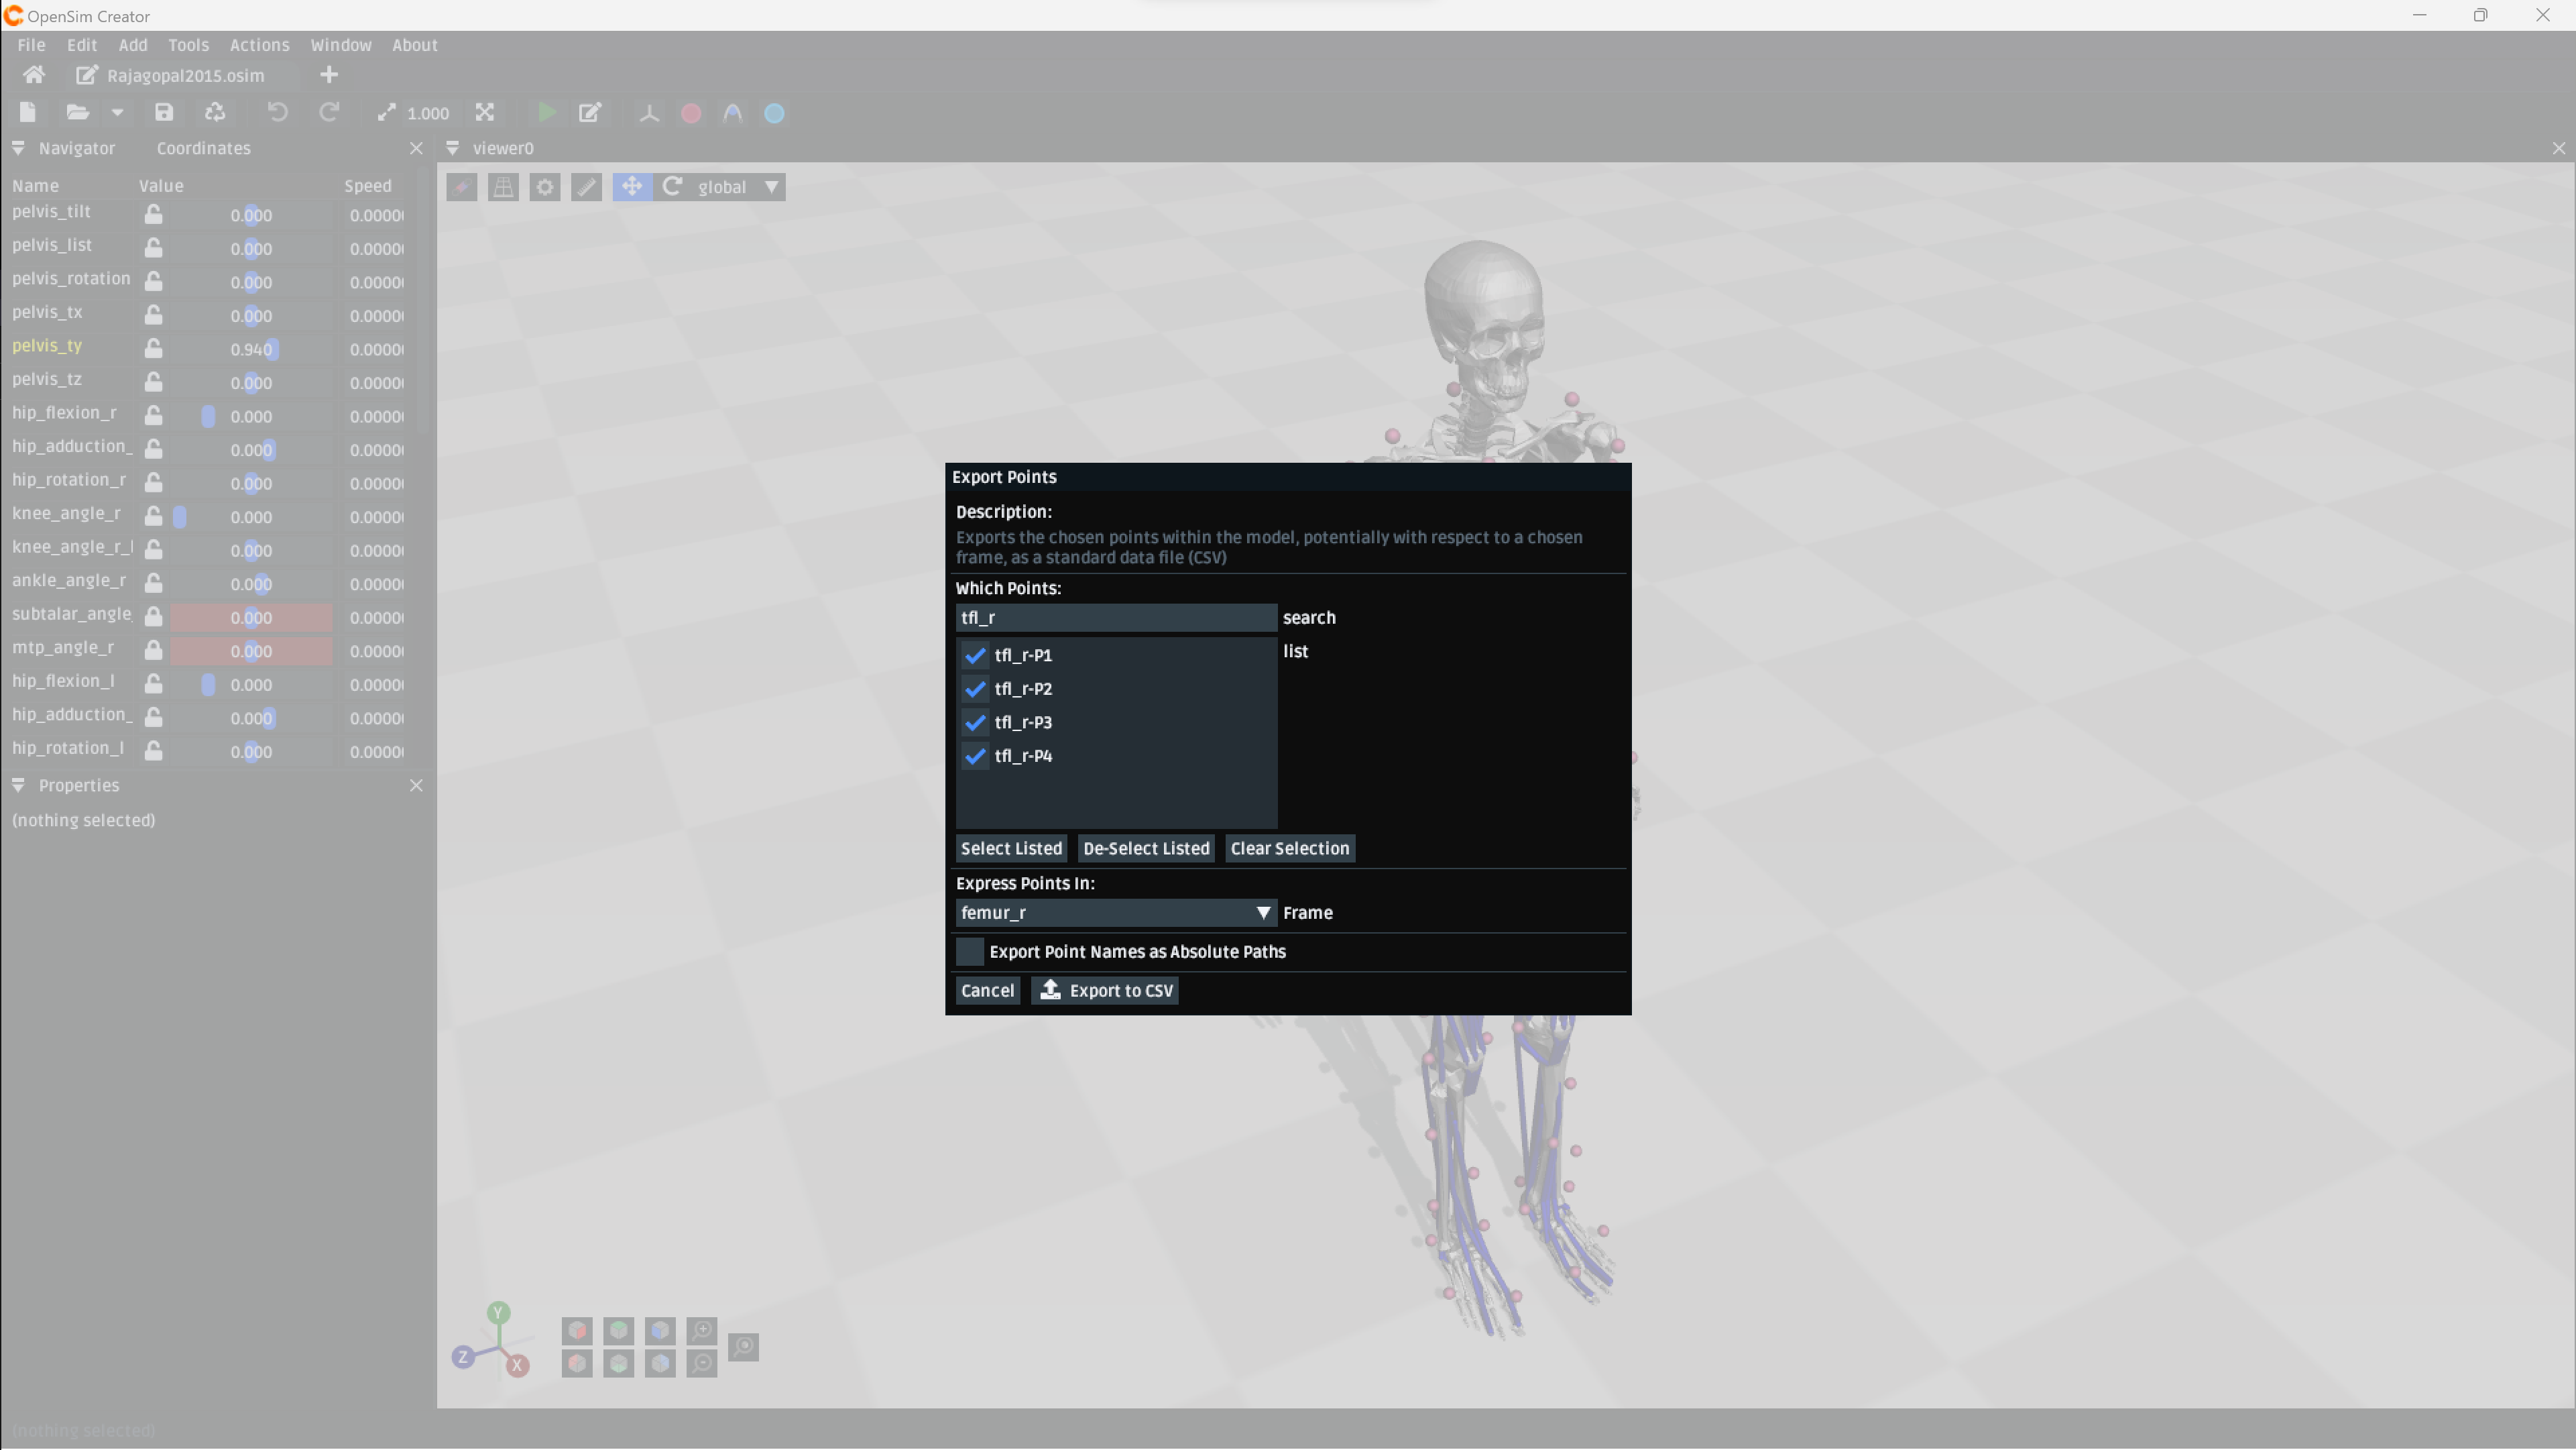The height and width of the screenshot is (1450, 2576).
Task: Open the Actions menu
Action: pos(259,45)
